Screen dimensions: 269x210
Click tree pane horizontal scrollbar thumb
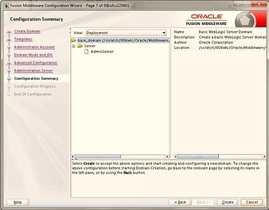click(98, 156)
